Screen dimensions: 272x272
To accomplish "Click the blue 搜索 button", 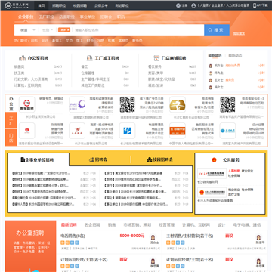I will click(217, 30).
